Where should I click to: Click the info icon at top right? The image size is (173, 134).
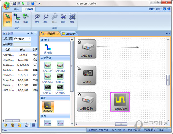(164, 9)
